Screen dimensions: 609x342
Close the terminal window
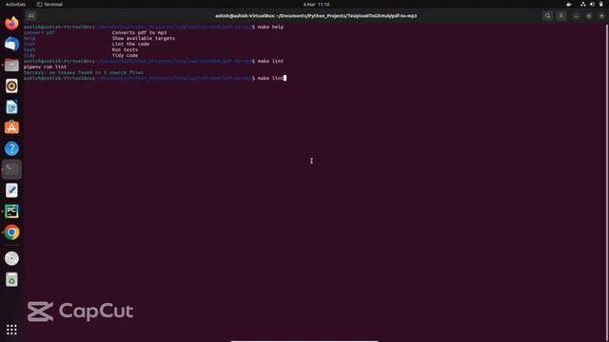[x=601, y=16]
